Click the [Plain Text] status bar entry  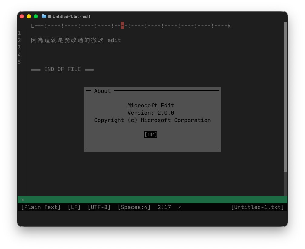[41, 207]
